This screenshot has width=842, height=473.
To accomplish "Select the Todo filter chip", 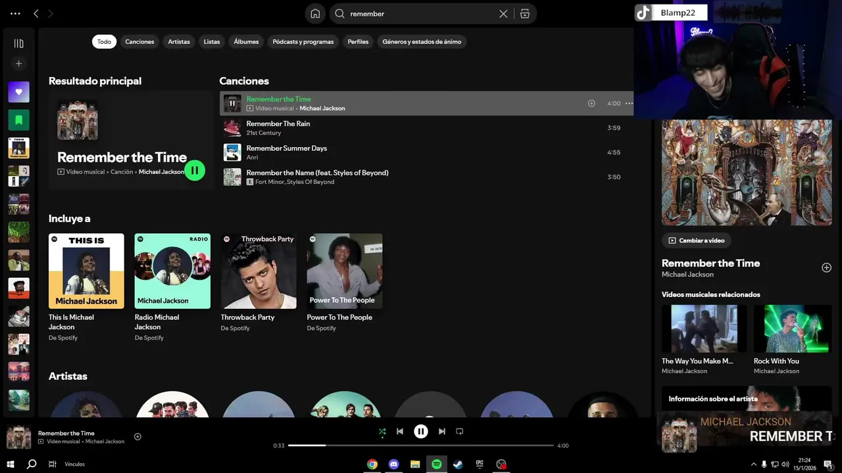I will [x=105, y=41].
